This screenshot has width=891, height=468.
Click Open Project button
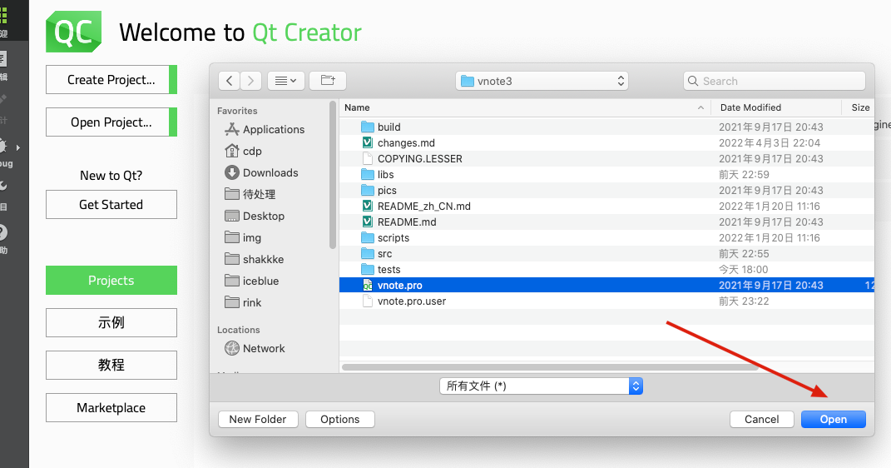[x=111, y=122]
